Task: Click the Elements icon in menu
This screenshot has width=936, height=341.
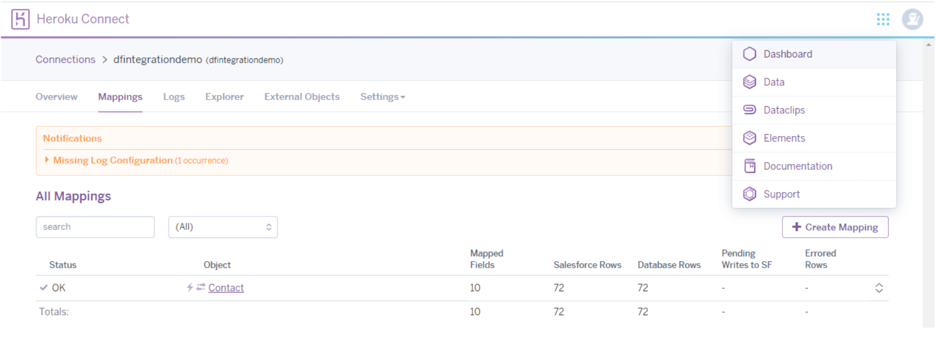Action: 749,138
